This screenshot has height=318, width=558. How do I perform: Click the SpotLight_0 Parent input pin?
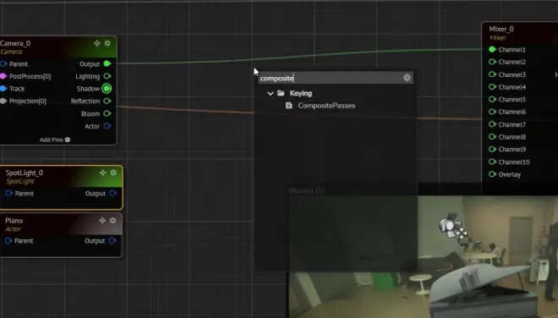[9, 194]
